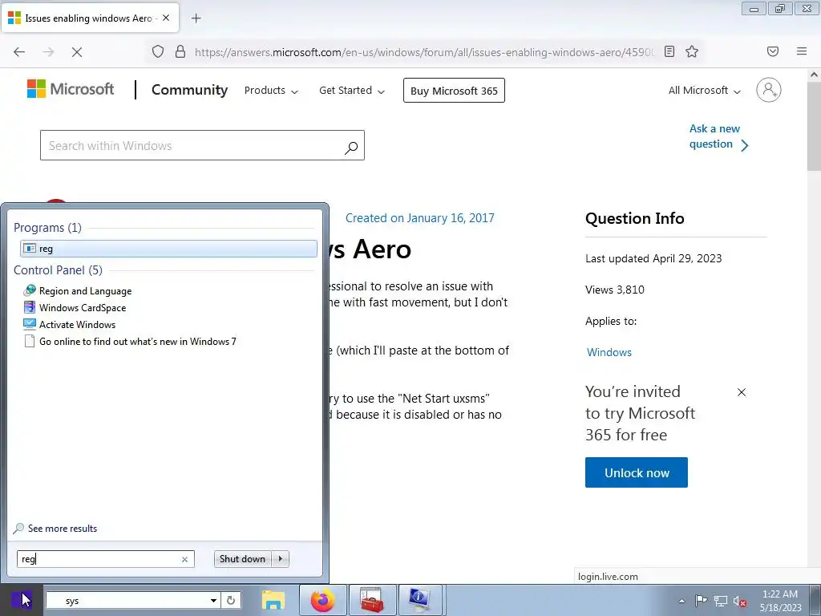Click the sign-in account avatar
This screenshot has width=821, height=616.
coord(768,90)
